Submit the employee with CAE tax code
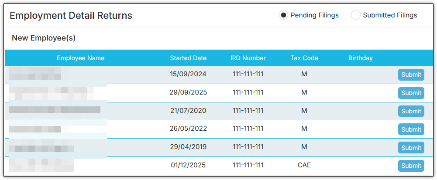This screenshot has height=180, width=437. (x=411, y=166)
